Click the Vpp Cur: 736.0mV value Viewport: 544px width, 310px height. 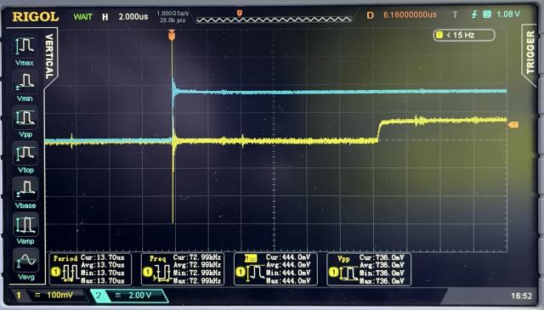(x=382, y=257)
